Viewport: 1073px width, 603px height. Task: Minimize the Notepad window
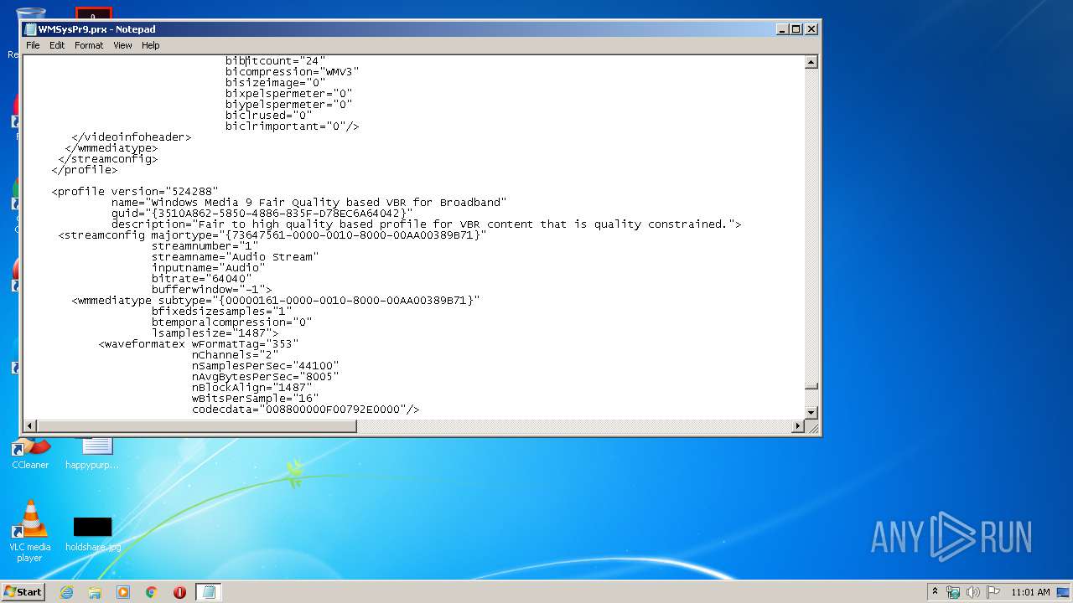782,29
